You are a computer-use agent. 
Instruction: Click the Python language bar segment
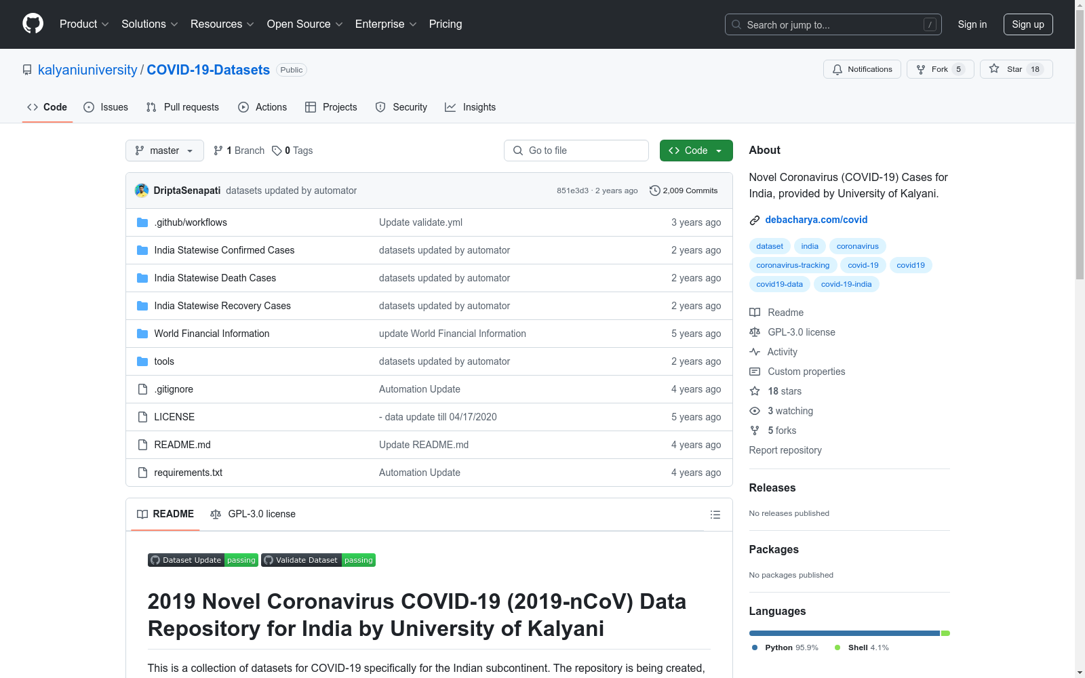coord(844,633)
